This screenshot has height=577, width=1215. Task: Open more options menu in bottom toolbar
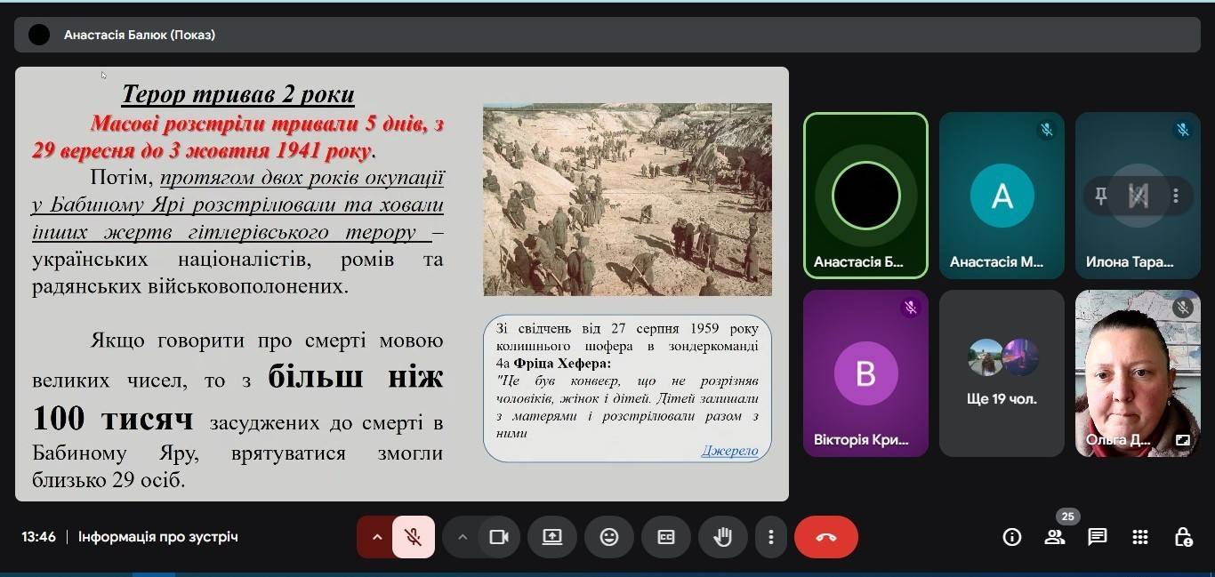[771, 537]
